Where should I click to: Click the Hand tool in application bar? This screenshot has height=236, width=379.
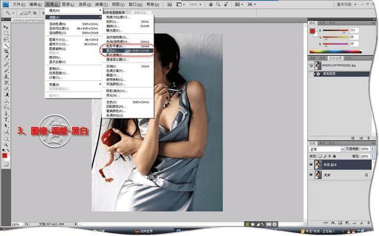tap(211, 4)
